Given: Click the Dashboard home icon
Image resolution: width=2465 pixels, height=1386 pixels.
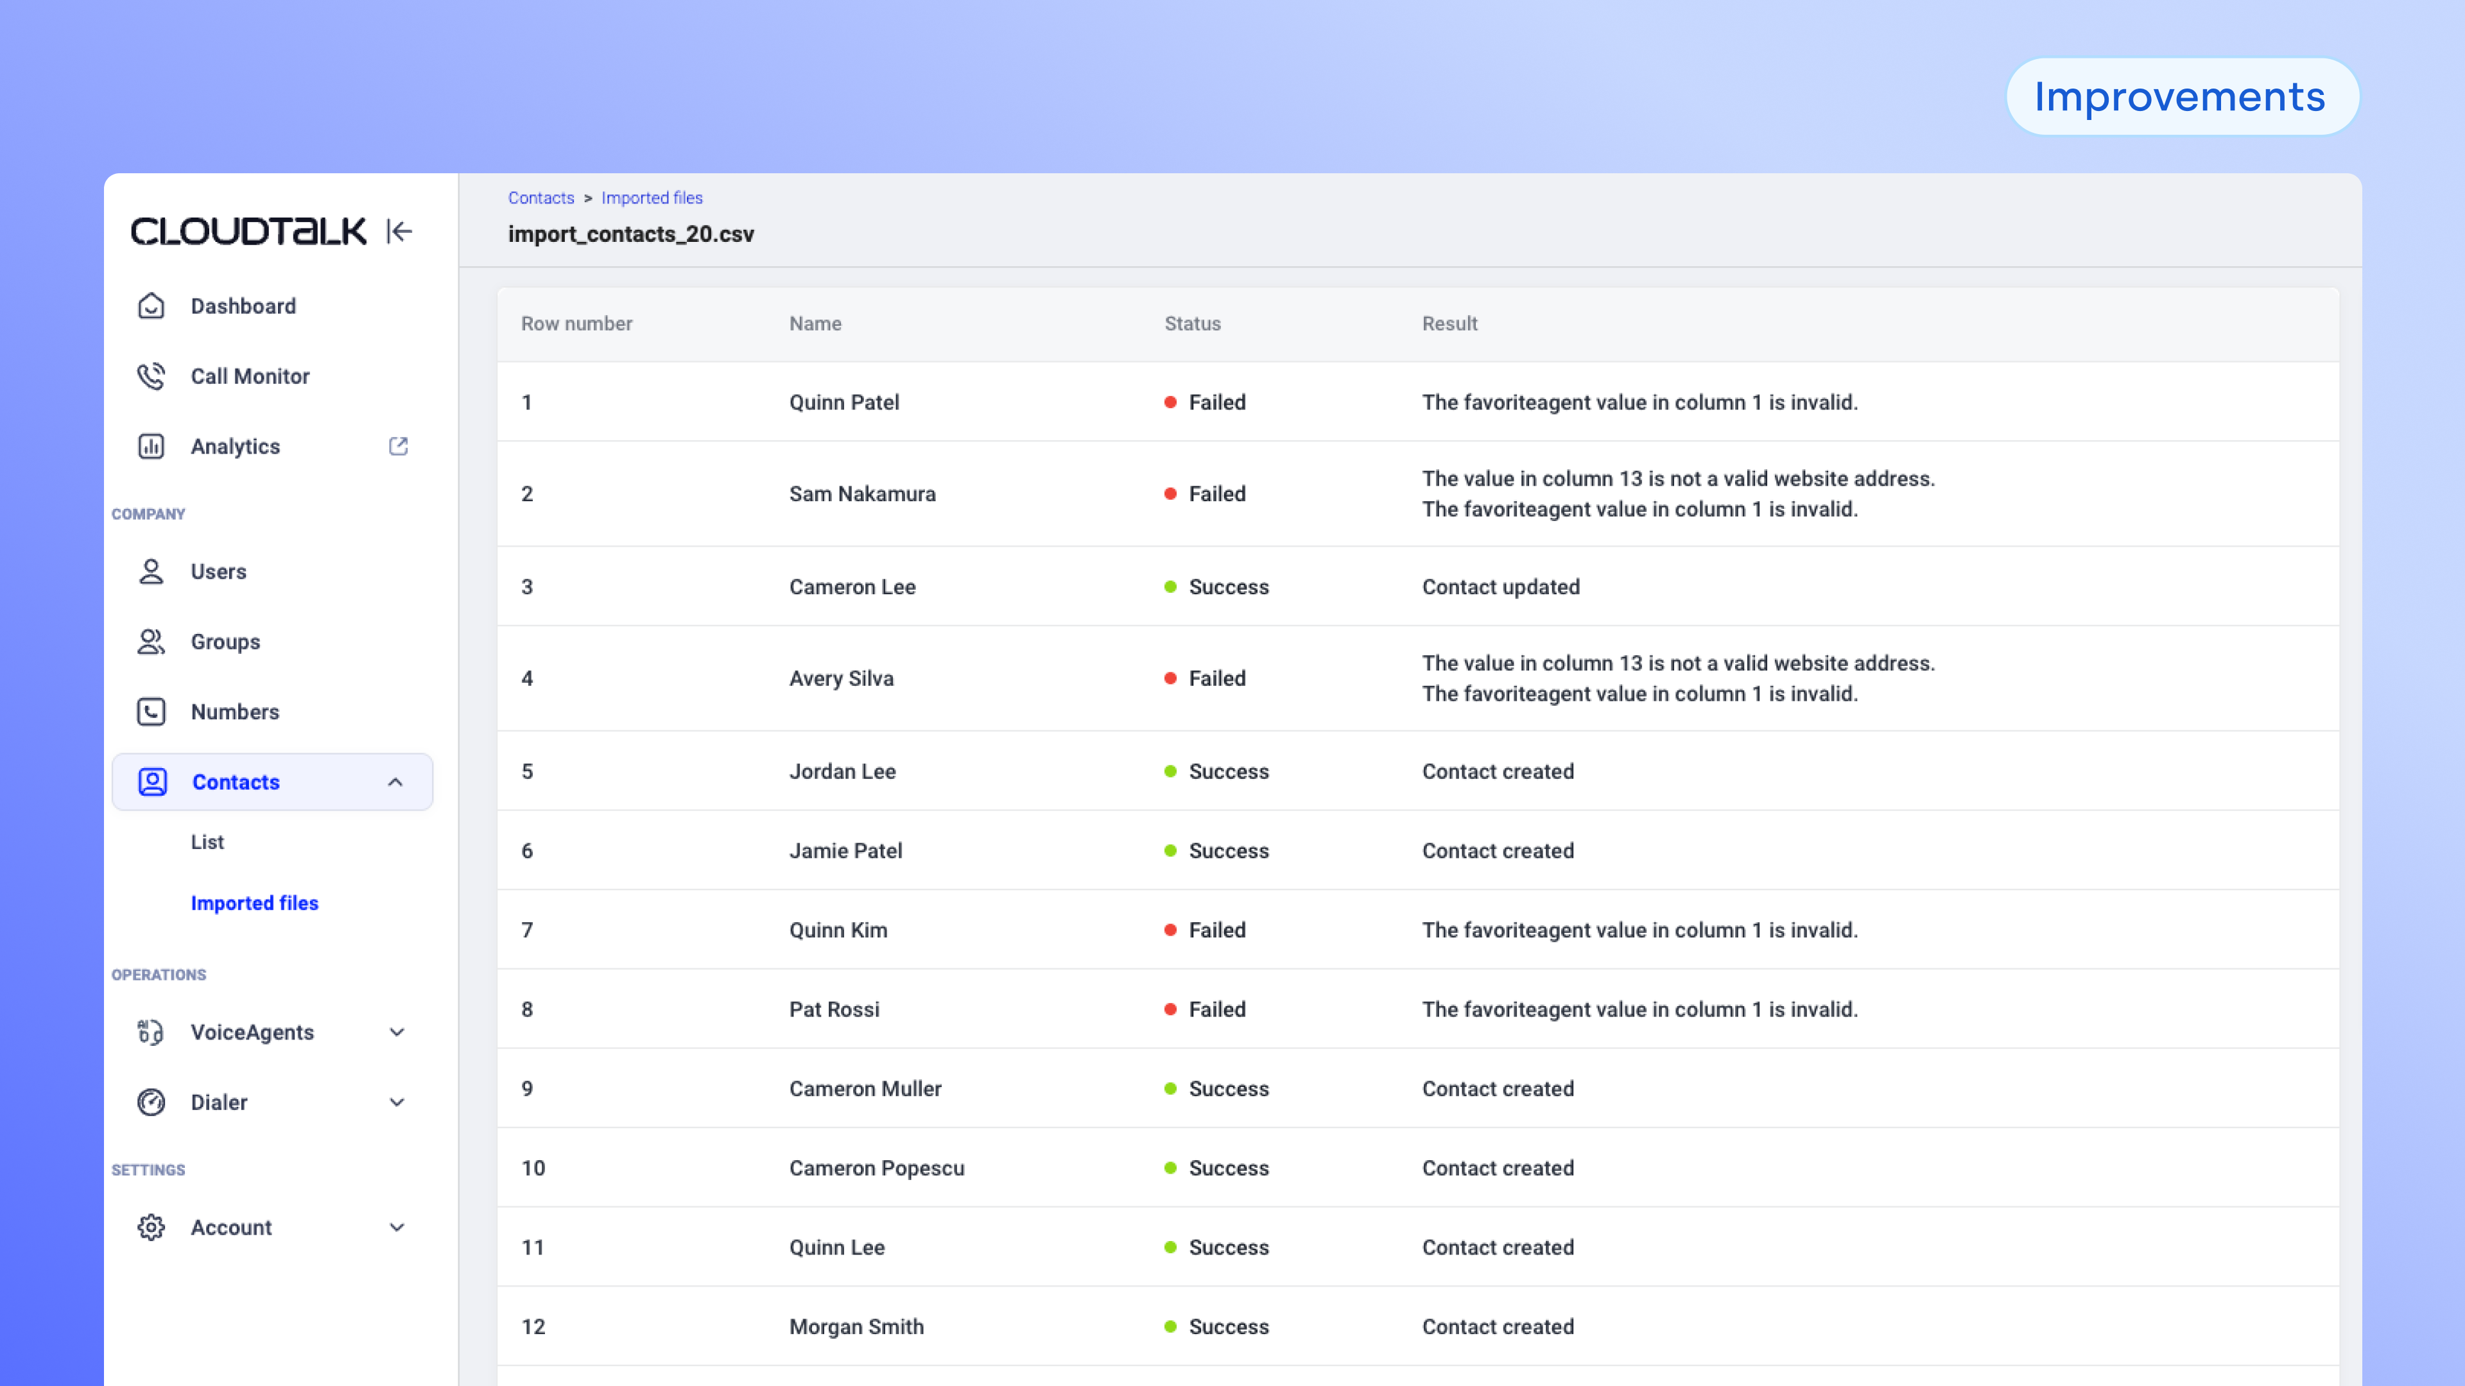Looking at the screenshot, I should (x=151, y=306).
